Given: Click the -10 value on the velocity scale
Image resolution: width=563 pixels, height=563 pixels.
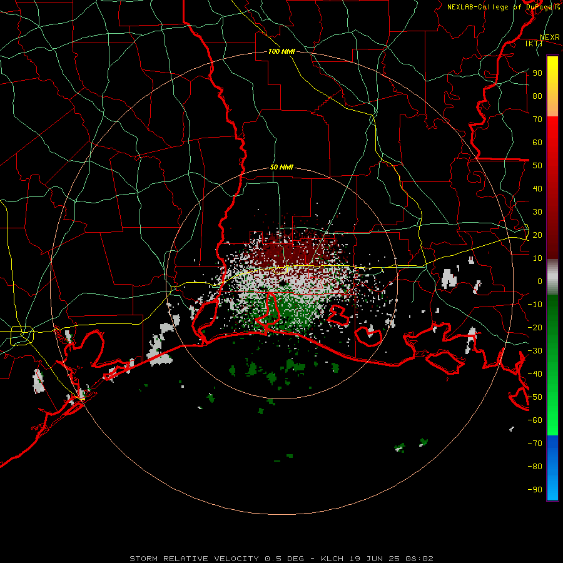Looking at the screenshot, I should [535, 305].
